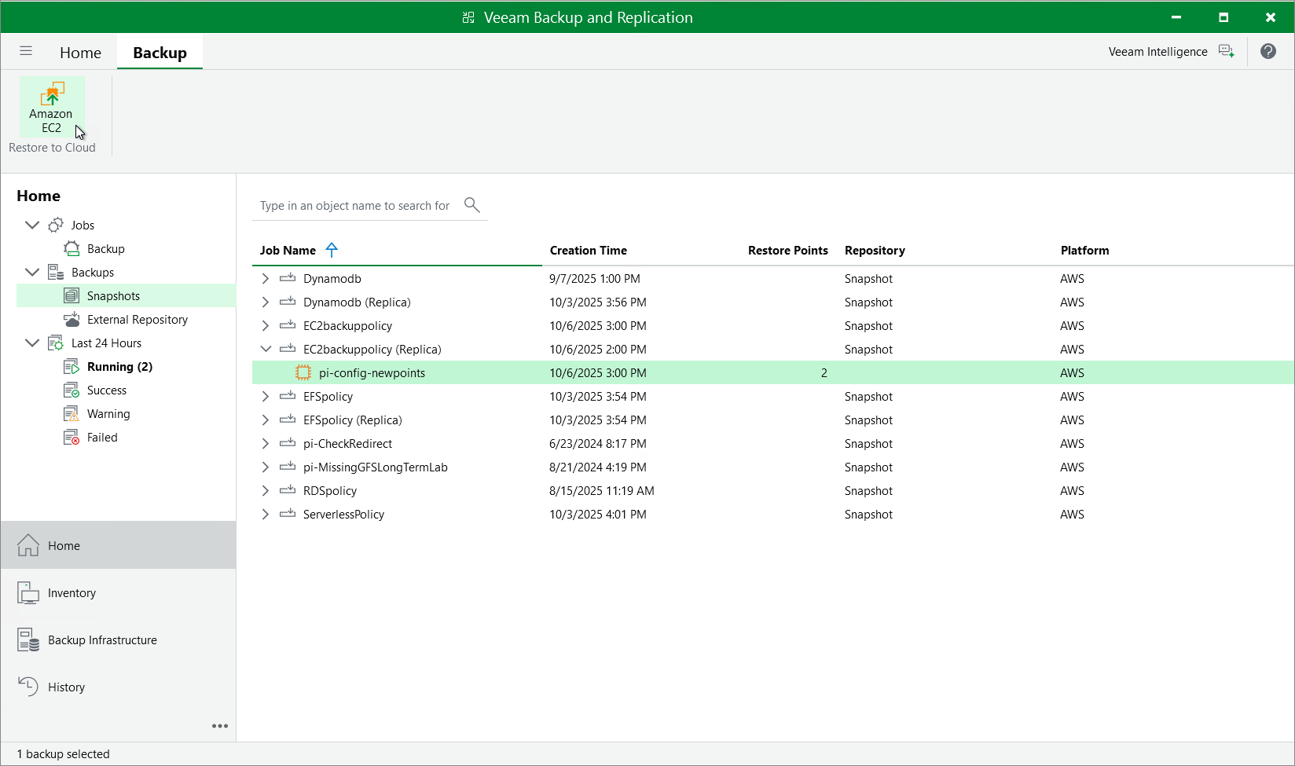
Task: Select the Running (2) jobs filter
Action: pyautogui.click(x=118, y=366)
